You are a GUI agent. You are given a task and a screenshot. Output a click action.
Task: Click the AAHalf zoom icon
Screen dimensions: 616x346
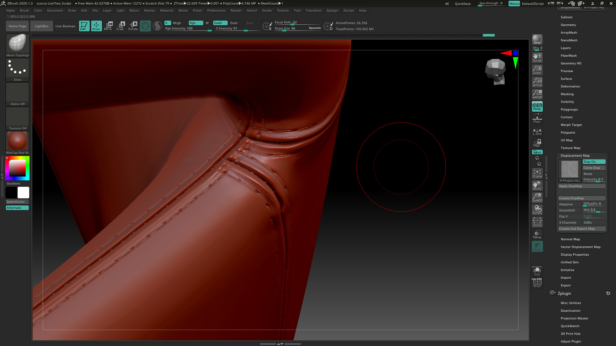point(537,94)
